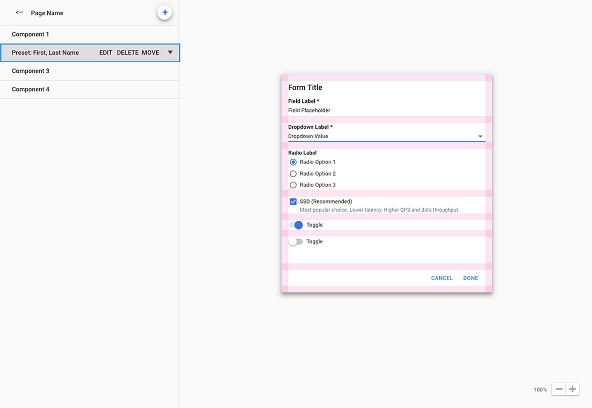Turn off the enabled Toggle switch
The width and height of the screenshot is (592, 408).
296,225
